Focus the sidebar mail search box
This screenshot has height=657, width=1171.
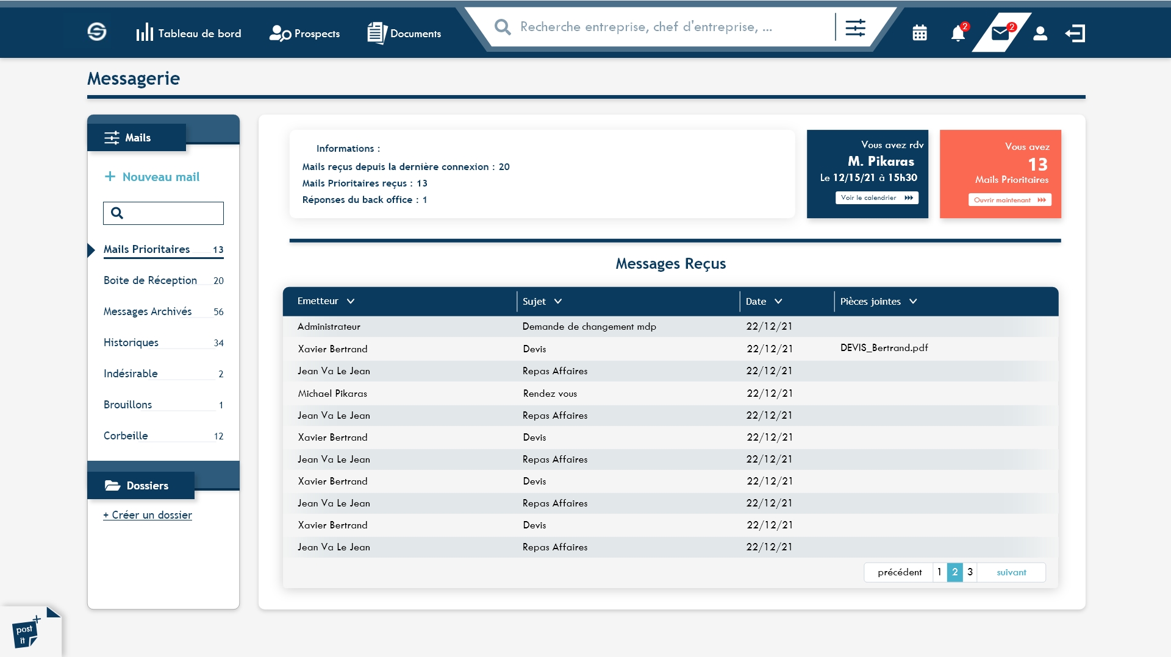tap(163, 213)
